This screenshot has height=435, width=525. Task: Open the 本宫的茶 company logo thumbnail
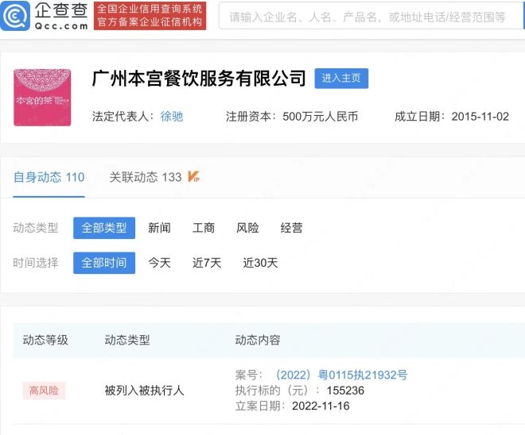42,98
